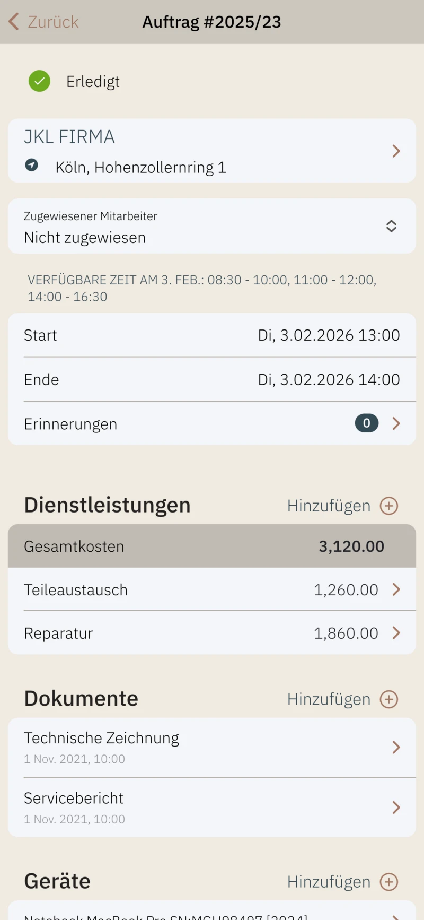Image resolution: width=424 pixels, height=920 pixels.
Task: Edit the Start date and time
Action: coord(329,335)
